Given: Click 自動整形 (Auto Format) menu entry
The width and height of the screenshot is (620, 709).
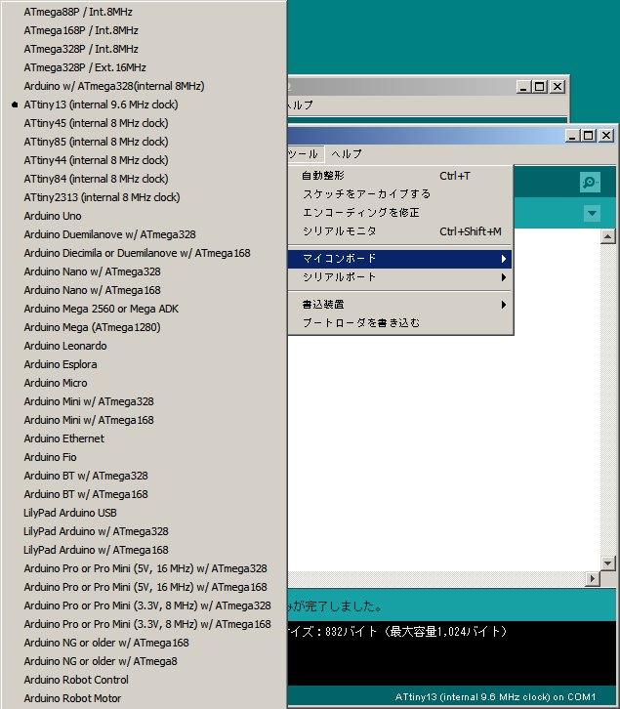Looking at the screenshot, I should coord(399,176).
